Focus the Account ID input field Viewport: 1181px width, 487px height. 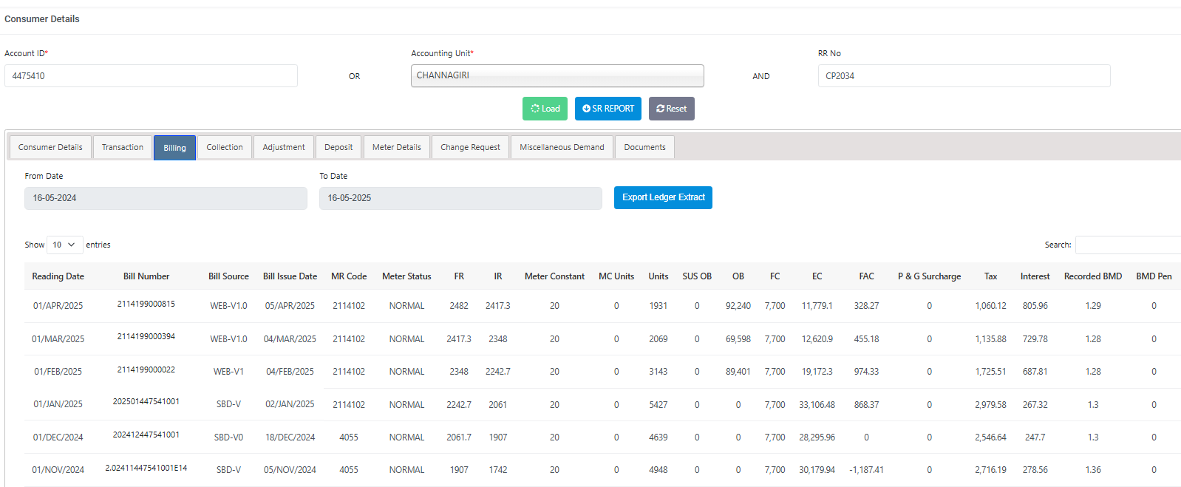[x=151, y=76]
